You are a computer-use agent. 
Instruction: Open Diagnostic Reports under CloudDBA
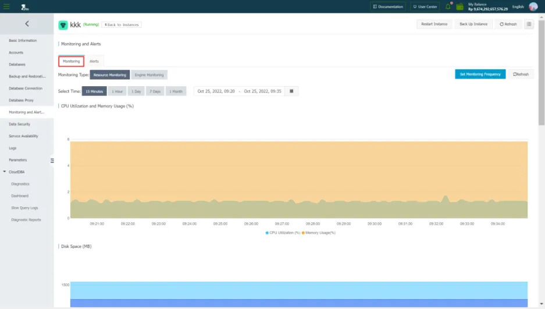point(27,219)
